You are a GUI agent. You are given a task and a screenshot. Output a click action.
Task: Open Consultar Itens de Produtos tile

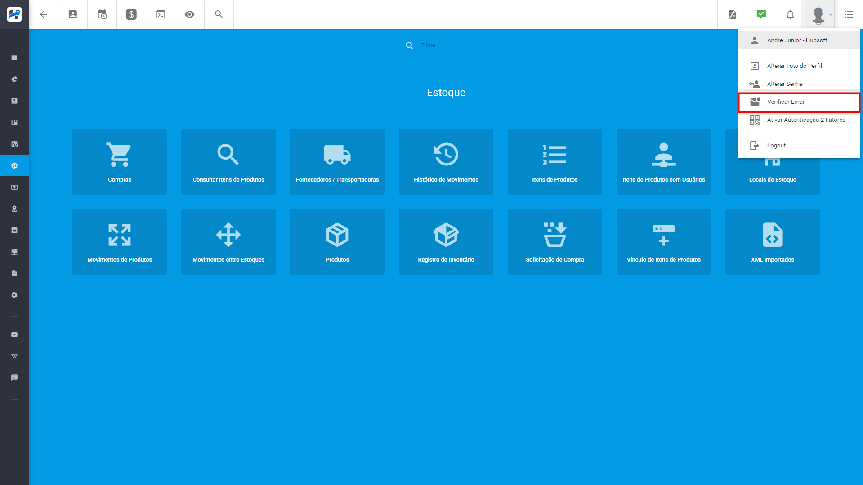pos(228,162)
